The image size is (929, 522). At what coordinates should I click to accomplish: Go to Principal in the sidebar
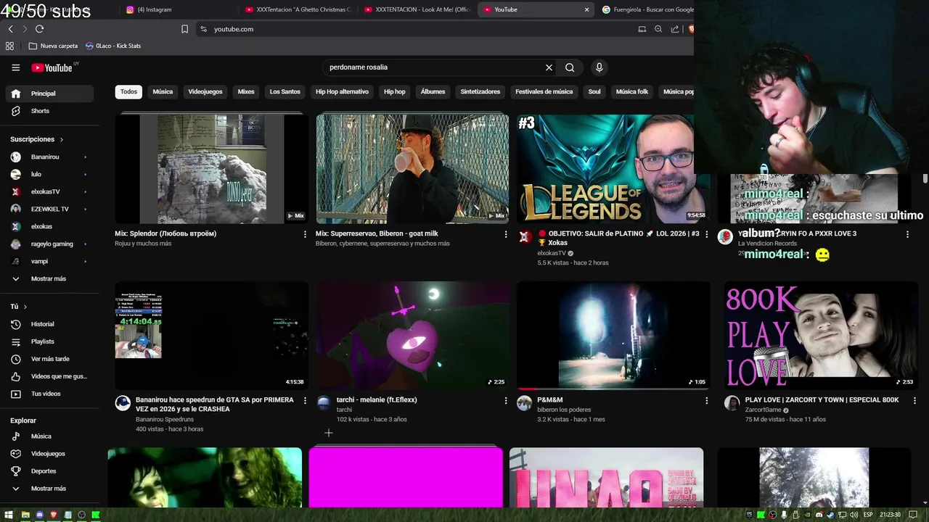pyautogui.click(x=49, y=94)
